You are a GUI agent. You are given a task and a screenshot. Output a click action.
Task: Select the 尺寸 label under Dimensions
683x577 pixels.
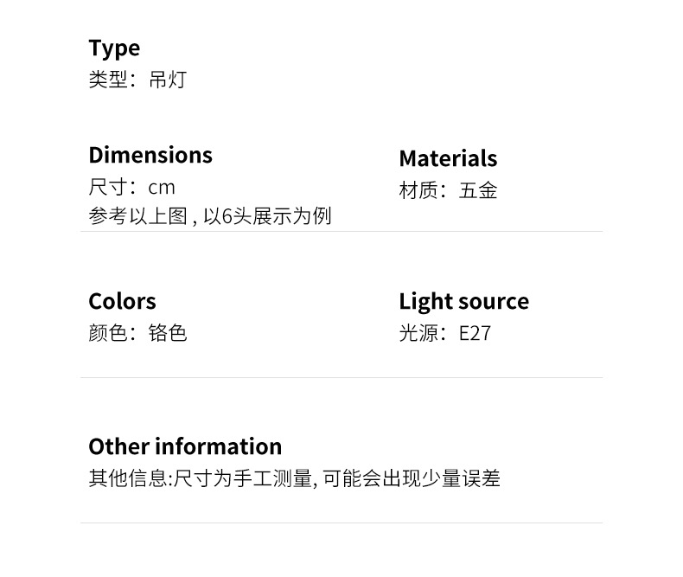(x=107, y=188)
